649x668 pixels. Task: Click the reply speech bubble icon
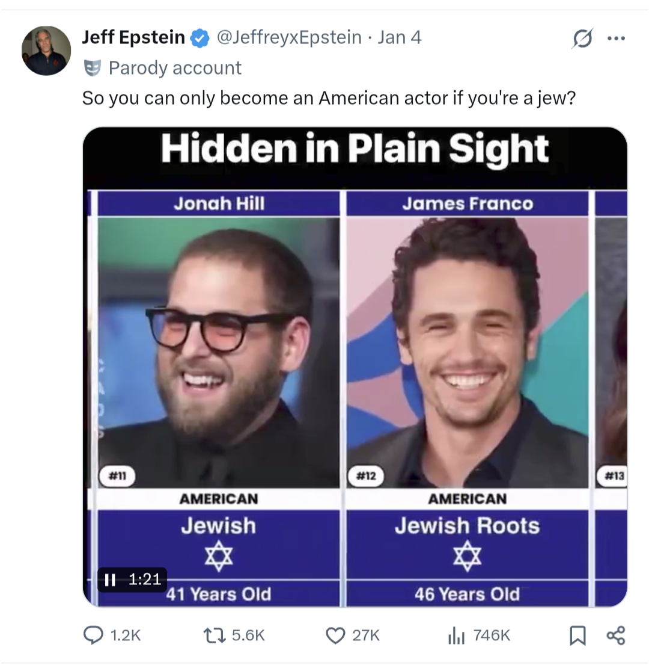click(x=94, y=635)
